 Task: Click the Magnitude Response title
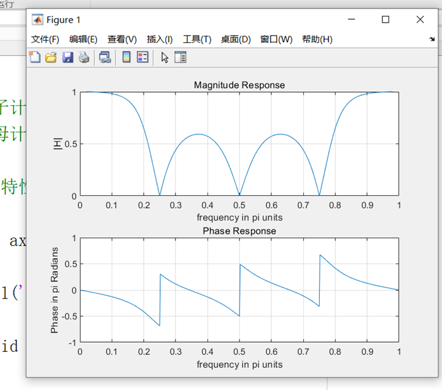click(239, 85)
